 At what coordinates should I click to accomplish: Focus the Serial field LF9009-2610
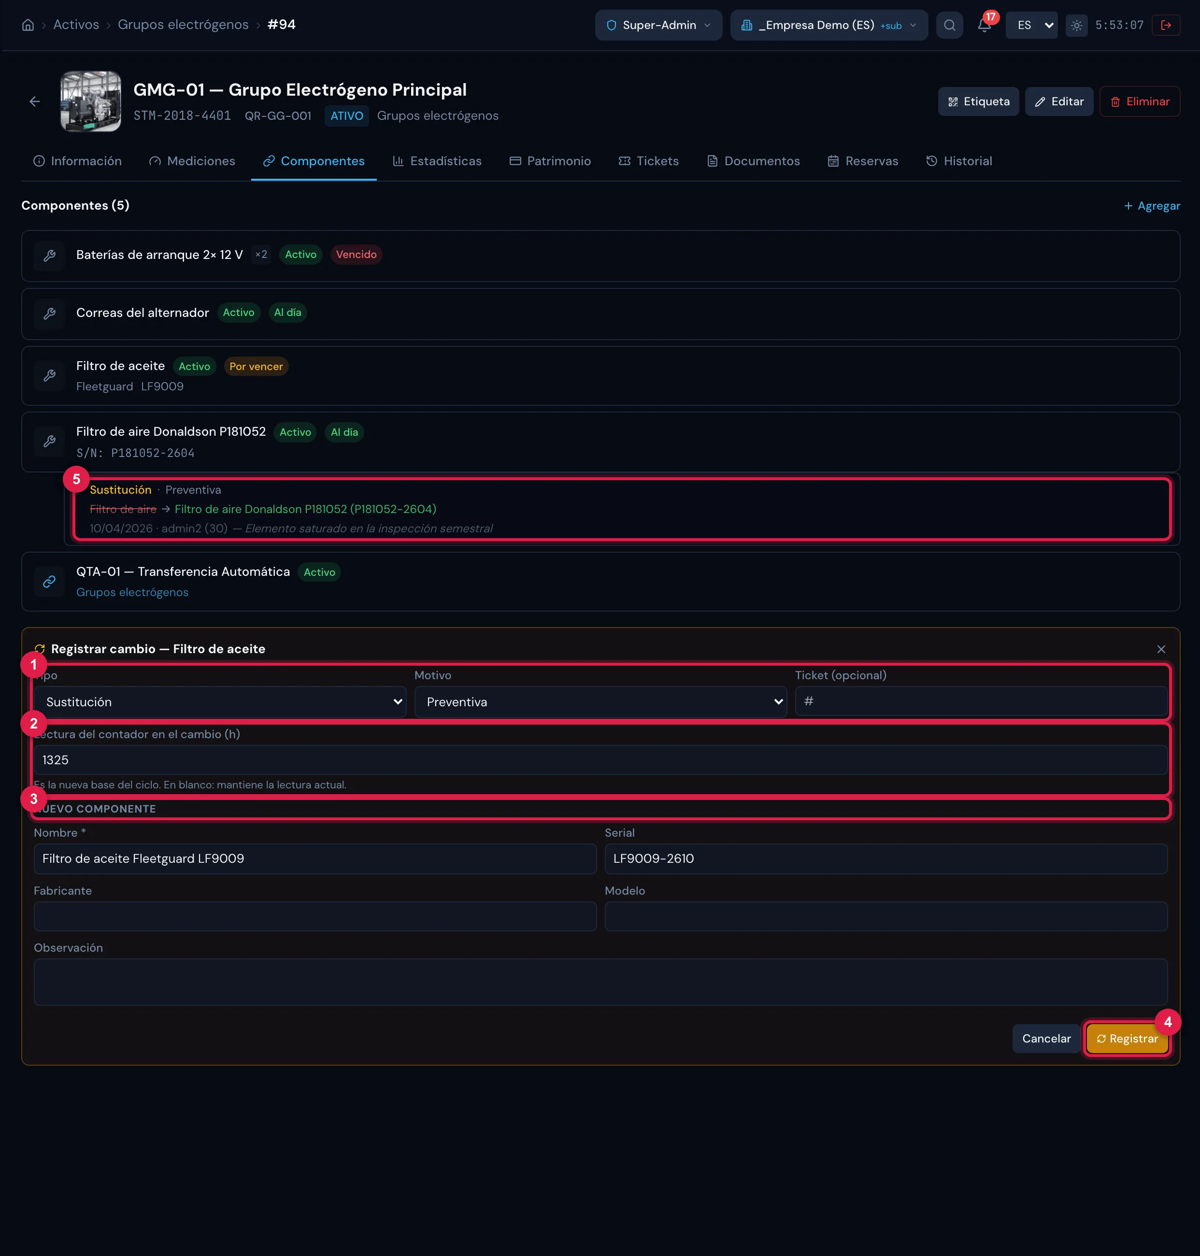click(886, 858)
